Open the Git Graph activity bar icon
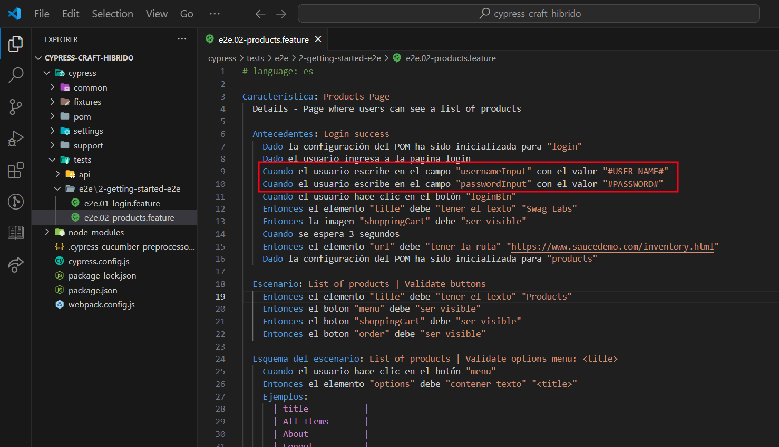This screenshot has width=779, height=447. click(x=16, y=202)
